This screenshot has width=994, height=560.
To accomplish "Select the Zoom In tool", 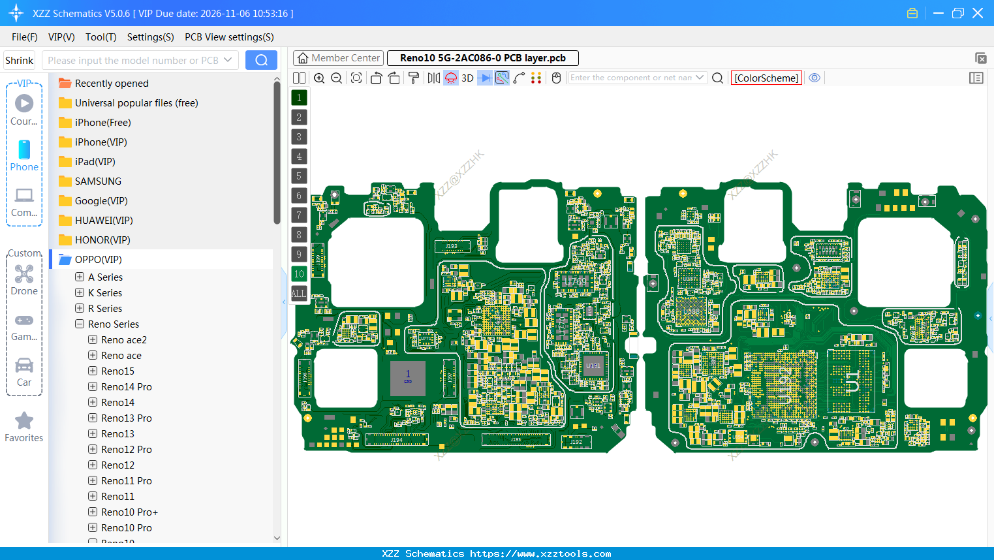I will pos(319,78).
